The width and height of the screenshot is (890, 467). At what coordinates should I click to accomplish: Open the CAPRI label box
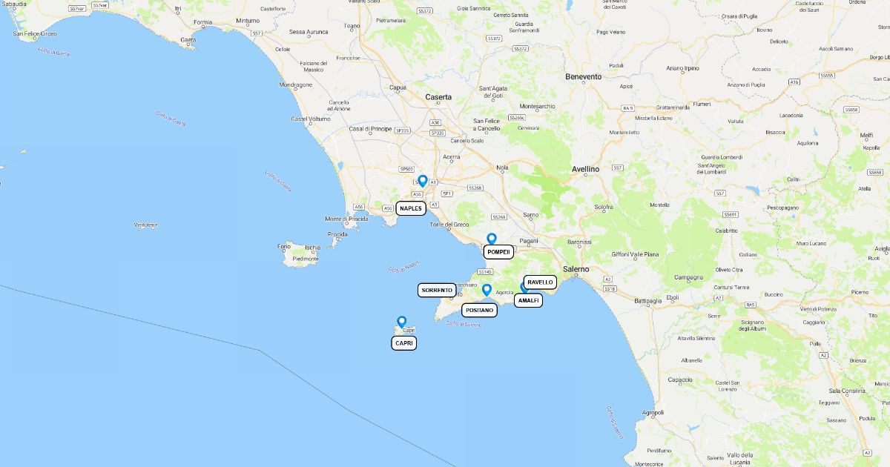point(404,343)
